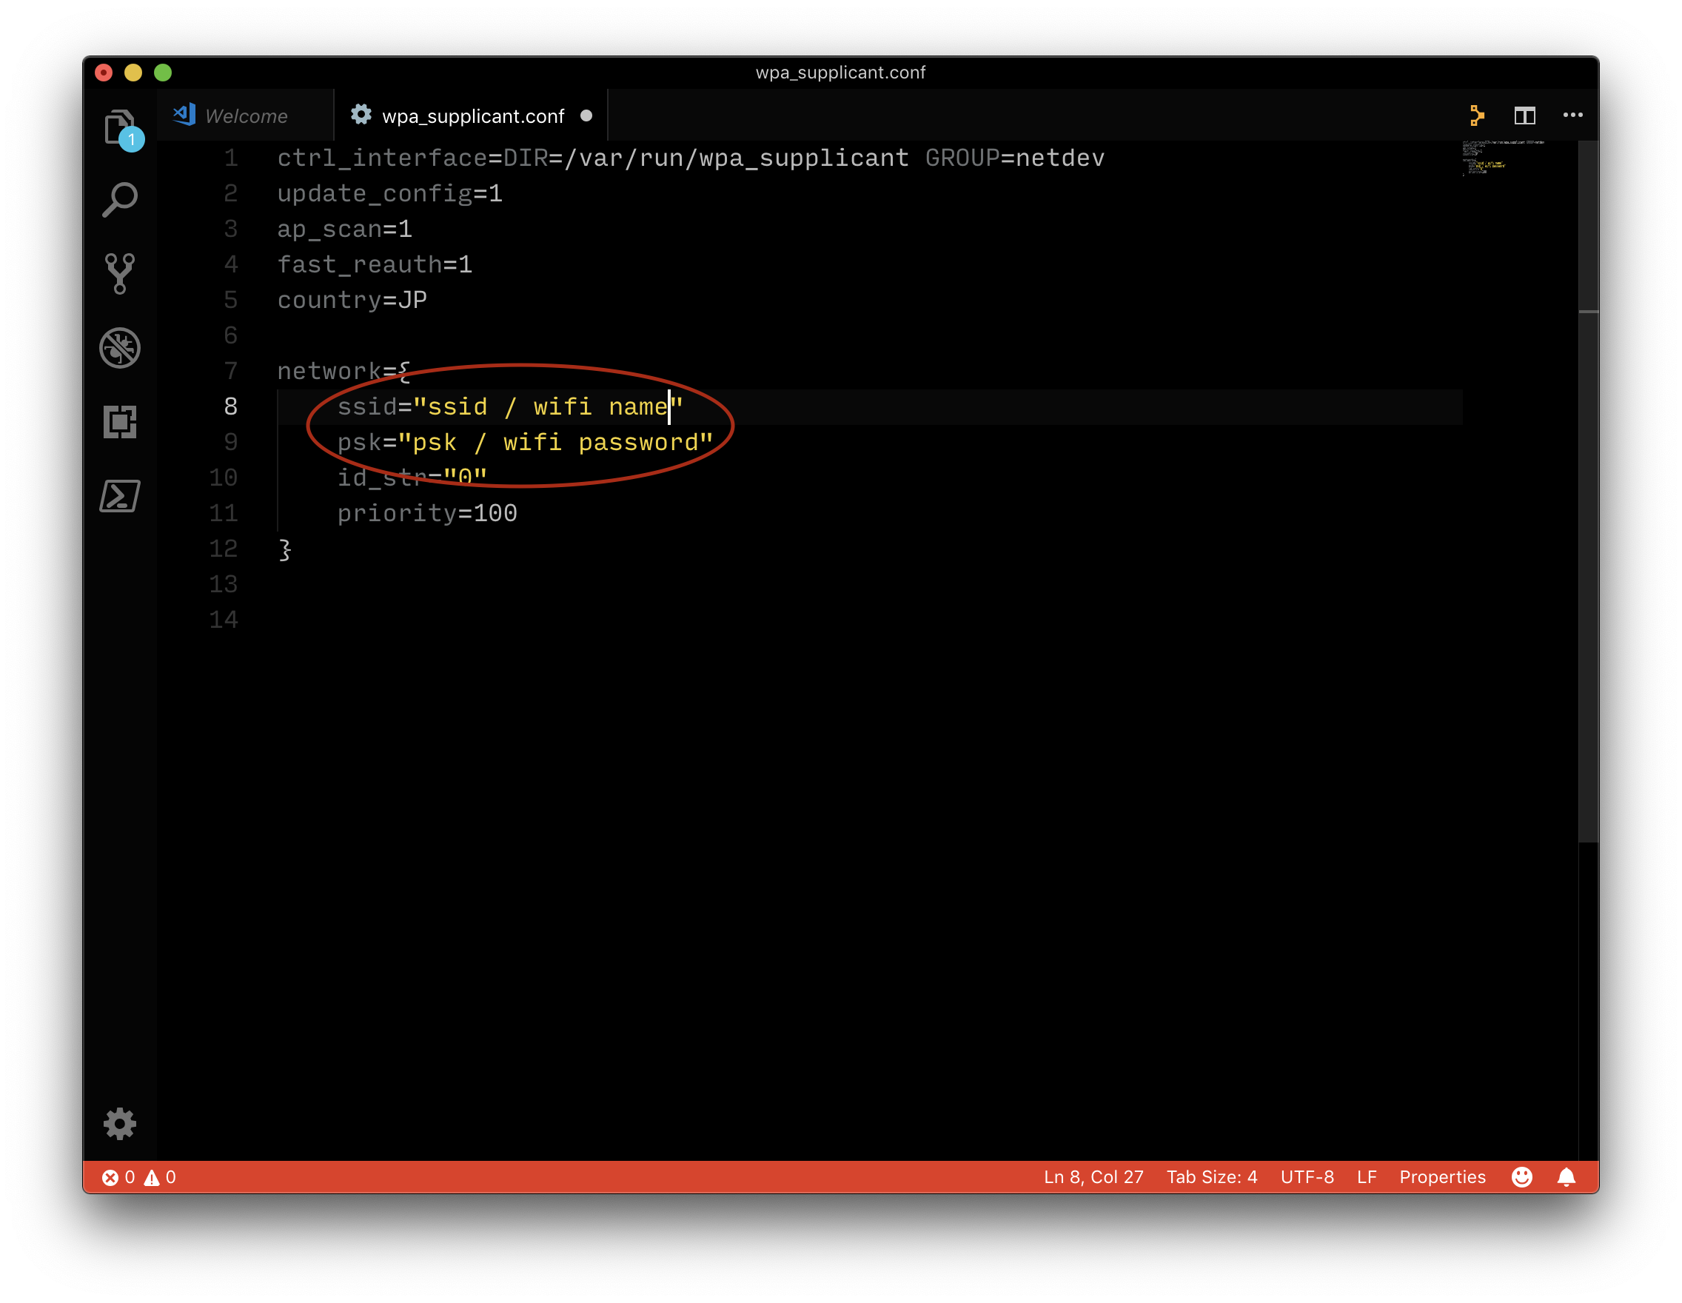Switch to the Welcome tab
Viewport: 1682px width, 1303px height.
[246, 116]
